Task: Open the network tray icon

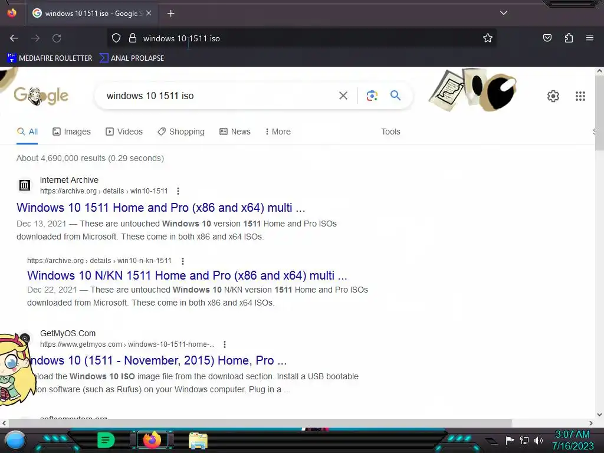Action: [524, 440]
